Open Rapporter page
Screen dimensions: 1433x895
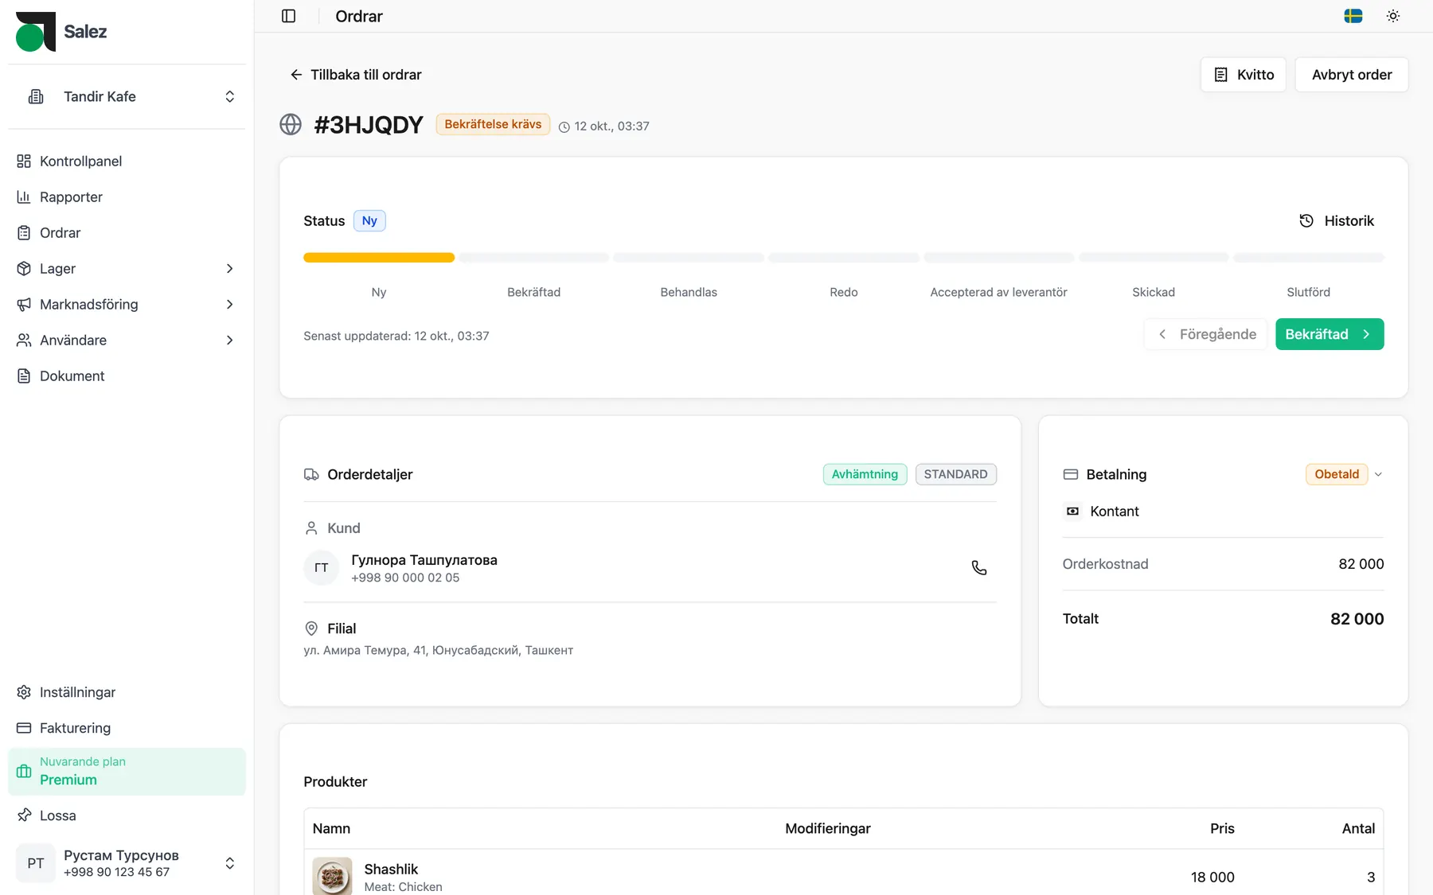(127, 197)
